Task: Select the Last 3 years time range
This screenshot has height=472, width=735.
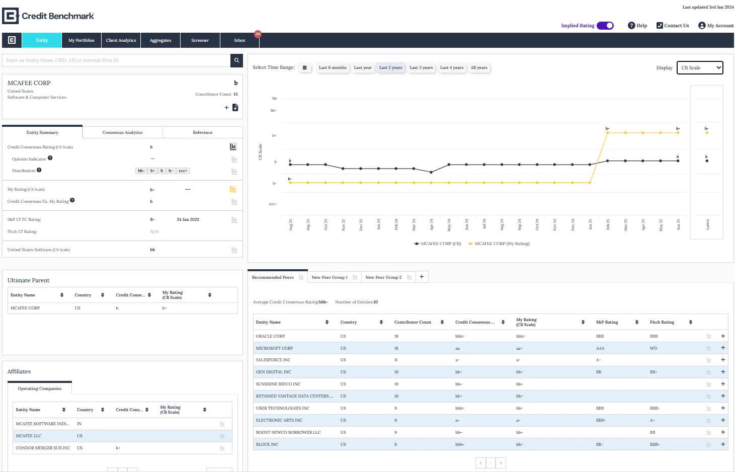Action: (421, 68)
